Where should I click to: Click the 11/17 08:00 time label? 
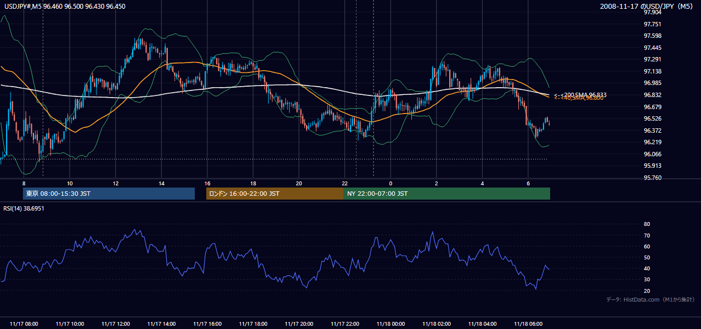[24, 324]
